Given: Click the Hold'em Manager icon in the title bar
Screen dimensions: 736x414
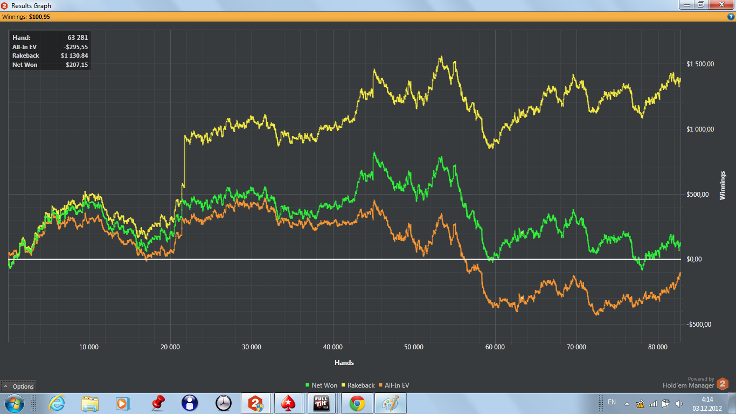Looking at the screenshot, I should pos(5,5).
